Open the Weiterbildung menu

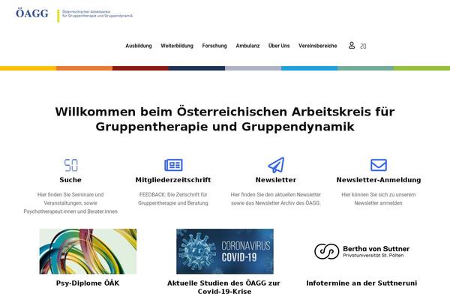[177, 46]
